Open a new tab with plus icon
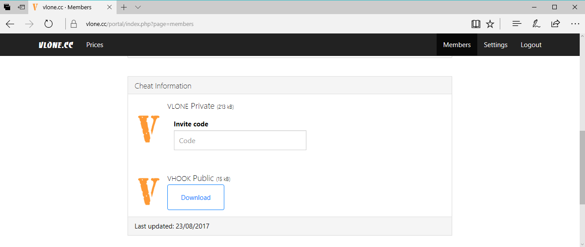The height and width of the screenshot is (247, 585). click(x=124, y=7)
